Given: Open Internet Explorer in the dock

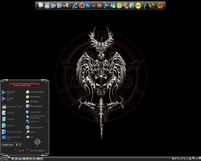Looking at the screenshot, I should pos(75,6).
